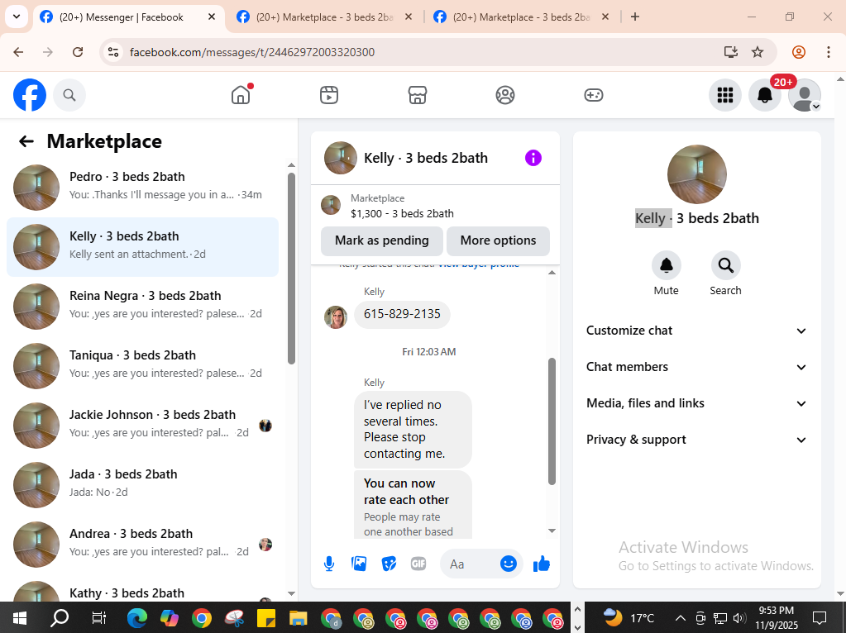Open Jada 3 beds 2bath conversation
846x633 pixels.
[143, 485]
